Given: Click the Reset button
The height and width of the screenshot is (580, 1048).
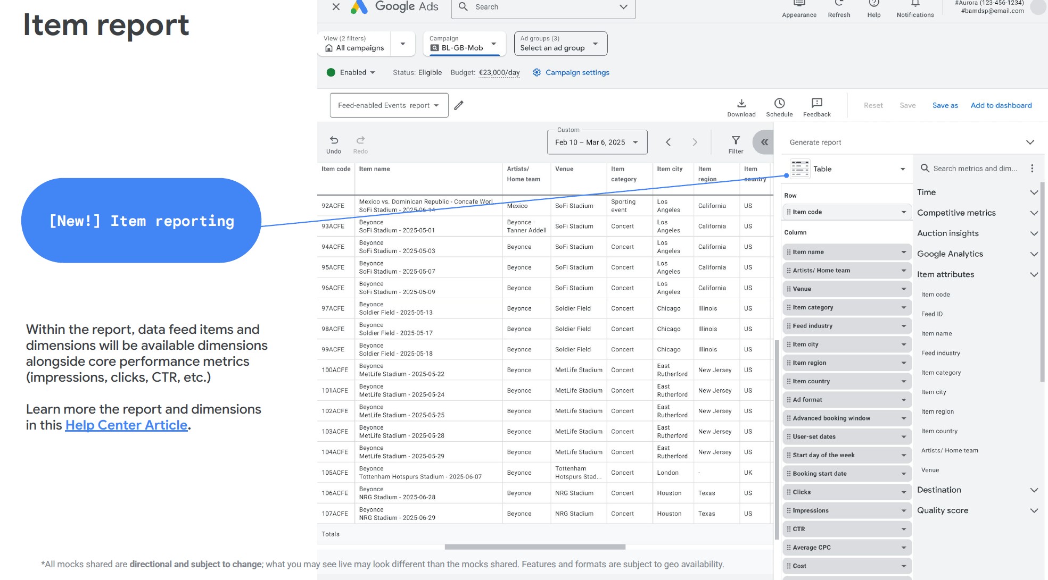Looking at the screenshot, I should click(x=873, y=105).
